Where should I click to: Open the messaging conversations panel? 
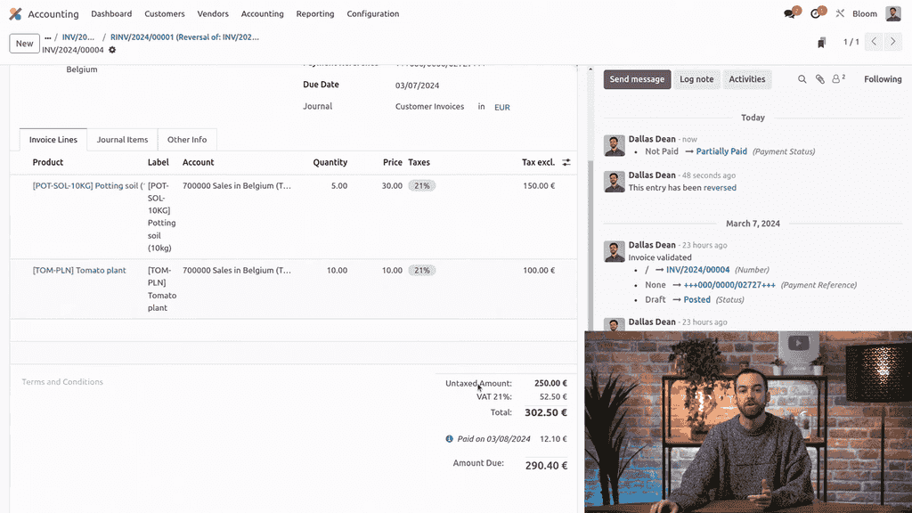[789, 12]
